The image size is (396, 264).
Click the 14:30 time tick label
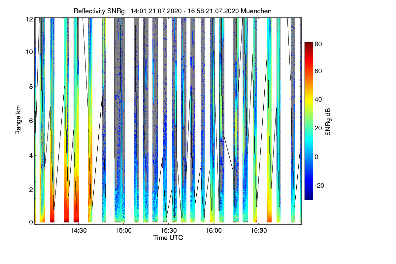79,230
